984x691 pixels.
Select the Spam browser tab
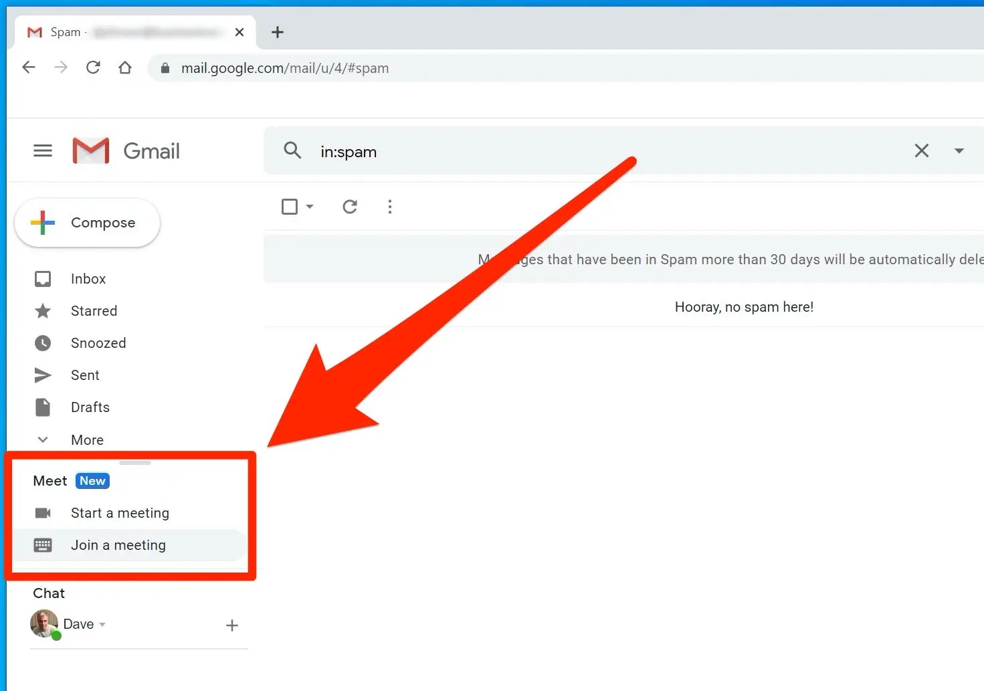[x=135, y=32]
